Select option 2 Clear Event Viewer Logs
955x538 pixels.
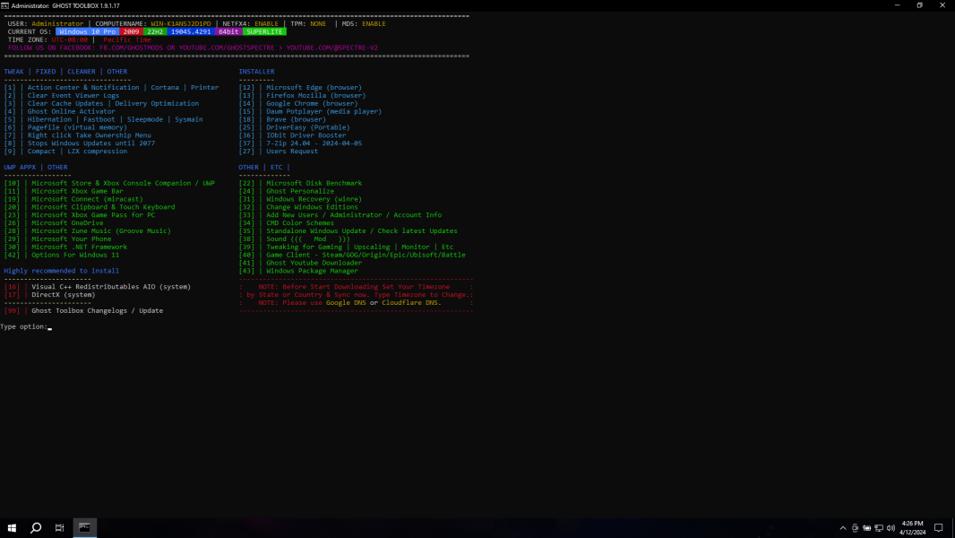pyautogui.click(x=62, y=96)
